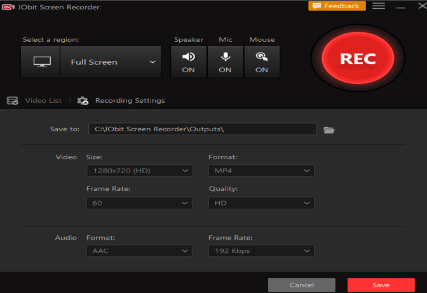Click the Cancel button
This screenshot has height=293, width=427.
tap(302, 285)
